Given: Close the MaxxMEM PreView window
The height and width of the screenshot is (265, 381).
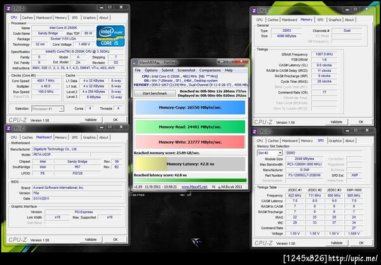Looking at the screenshot, I should click(x=241, y=62).
